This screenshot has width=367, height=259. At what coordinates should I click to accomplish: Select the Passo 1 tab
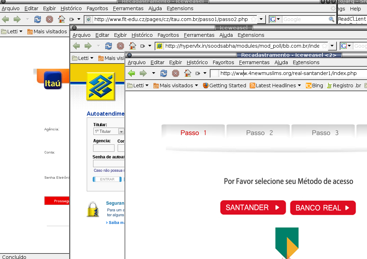(x=193, y=132)
